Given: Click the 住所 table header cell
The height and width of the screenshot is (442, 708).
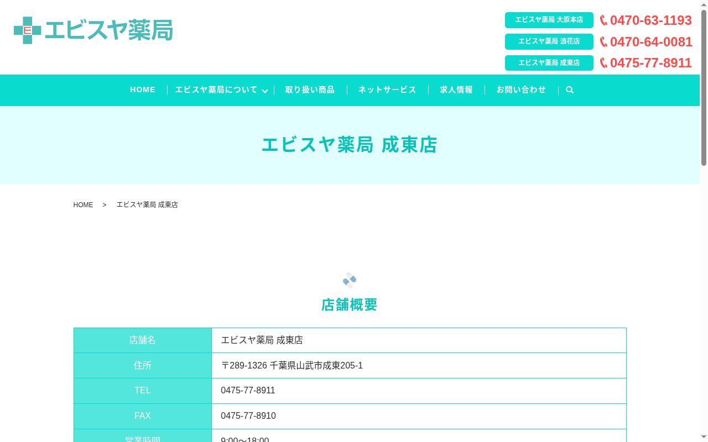Looking at the screenshot, I should pos(143,366).
